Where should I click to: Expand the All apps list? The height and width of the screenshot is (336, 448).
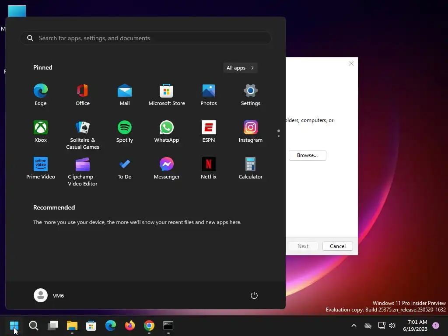pyautogui.click(x=240, y=68)
